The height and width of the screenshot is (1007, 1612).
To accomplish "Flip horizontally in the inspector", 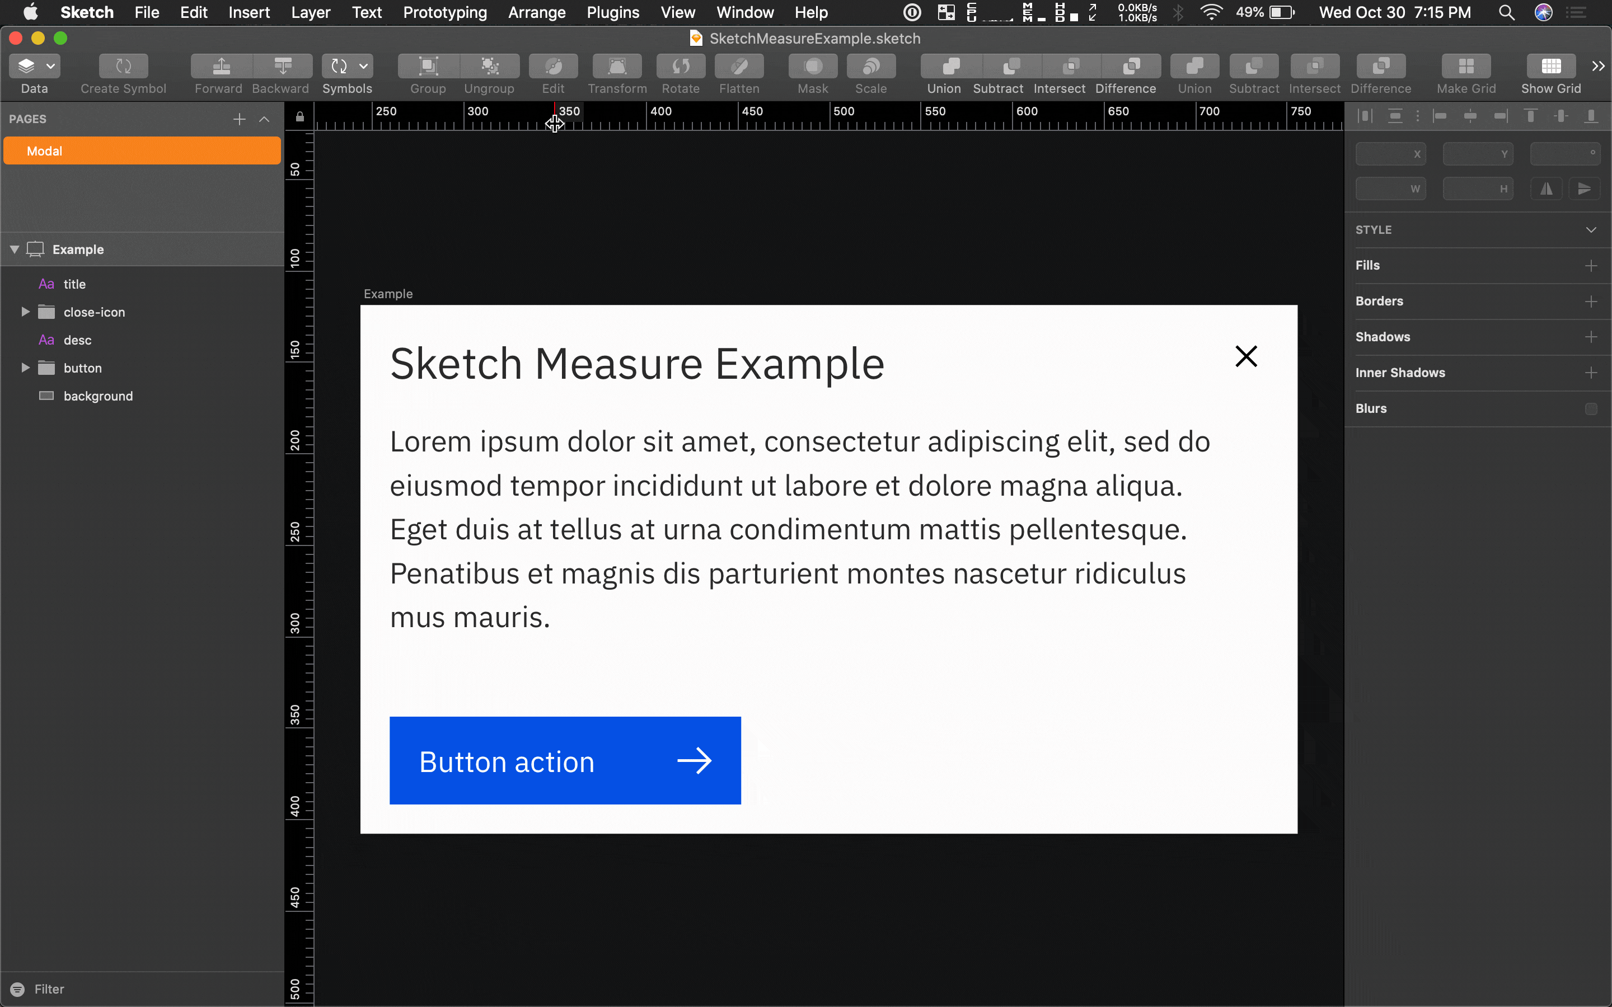I will tap(1547, 189).
